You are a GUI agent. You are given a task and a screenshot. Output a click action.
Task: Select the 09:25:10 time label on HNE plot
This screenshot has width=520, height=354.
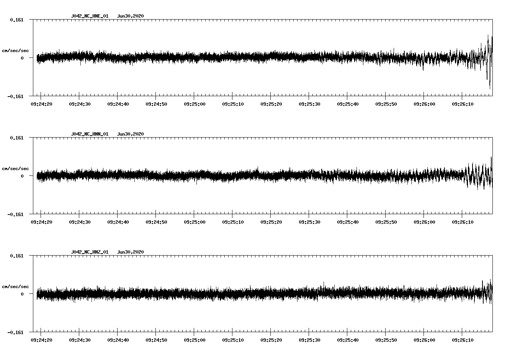233,104
